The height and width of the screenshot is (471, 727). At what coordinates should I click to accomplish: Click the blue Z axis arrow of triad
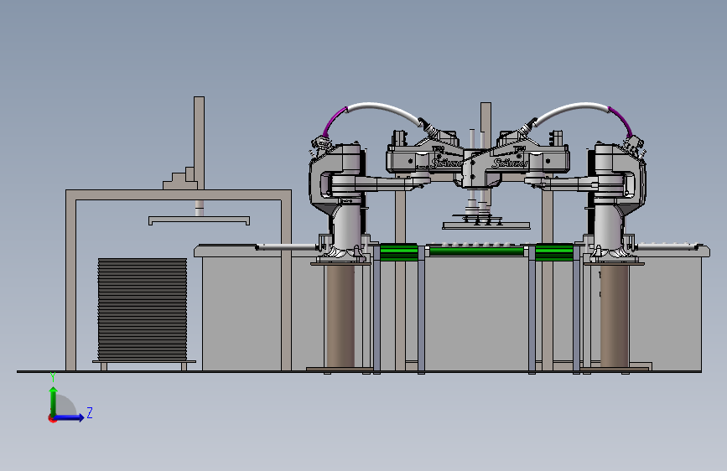[x=70, y=417]
